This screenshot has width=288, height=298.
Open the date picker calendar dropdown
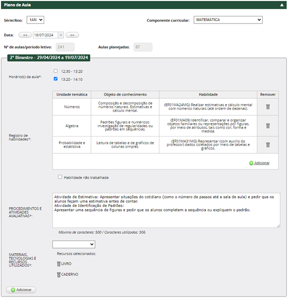point(60,35)
